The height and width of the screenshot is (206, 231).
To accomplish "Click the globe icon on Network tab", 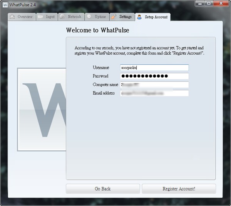I will 62,17.
